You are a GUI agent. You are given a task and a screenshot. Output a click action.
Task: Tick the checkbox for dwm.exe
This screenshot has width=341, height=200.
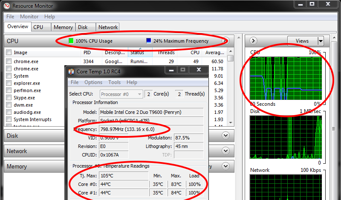[9, 105]
